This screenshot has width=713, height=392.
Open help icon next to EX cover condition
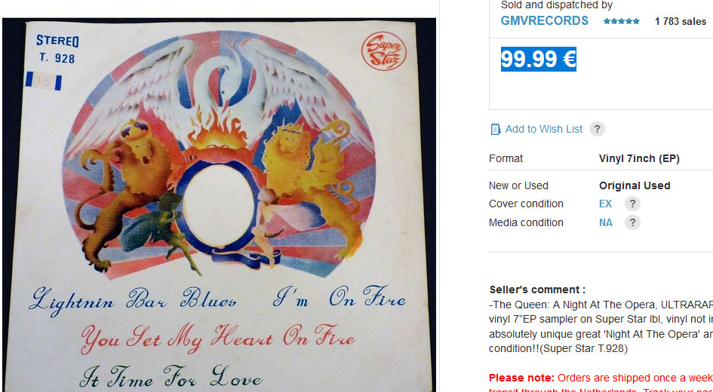(632, 204)
